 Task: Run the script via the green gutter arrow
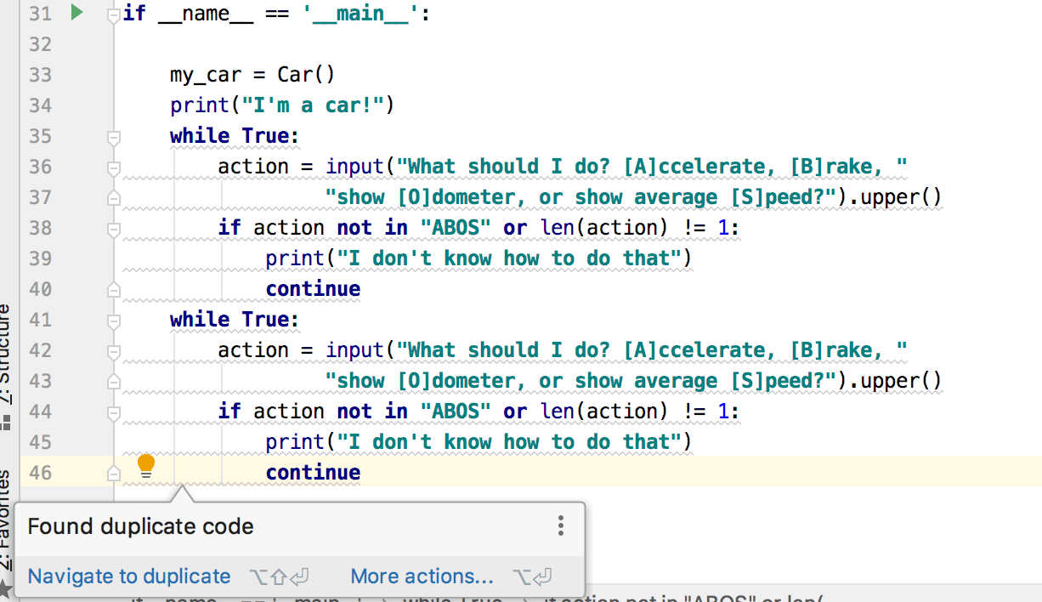tap(76, 13)
